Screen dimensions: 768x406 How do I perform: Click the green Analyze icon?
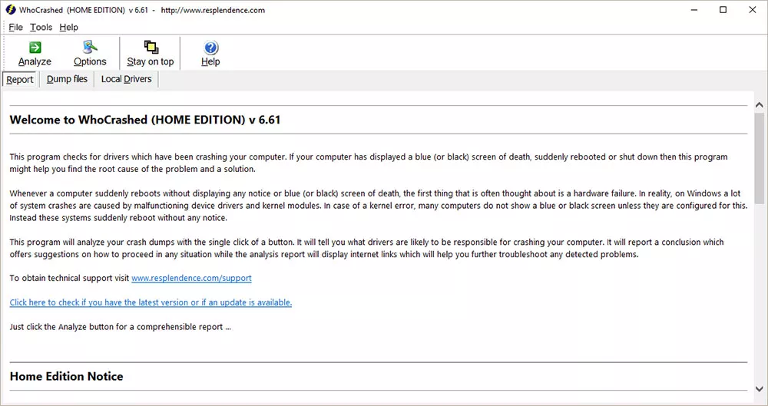(x=35, y=48)
